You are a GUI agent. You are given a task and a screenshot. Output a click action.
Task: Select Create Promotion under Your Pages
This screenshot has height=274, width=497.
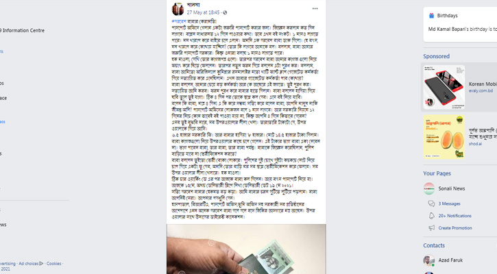455,227
